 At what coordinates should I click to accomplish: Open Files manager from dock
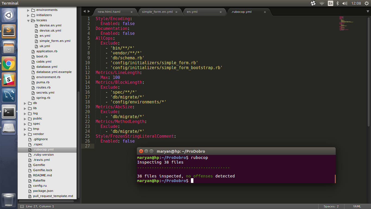point(9,47)
